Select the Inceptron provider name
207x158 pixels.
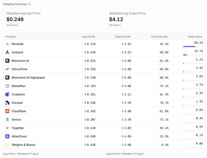18,94
